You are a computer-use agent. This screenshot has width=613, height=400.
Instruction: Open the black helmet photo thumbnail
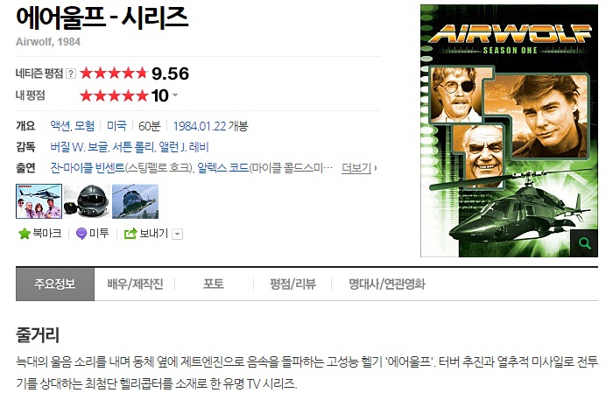(x=88, y=201)
